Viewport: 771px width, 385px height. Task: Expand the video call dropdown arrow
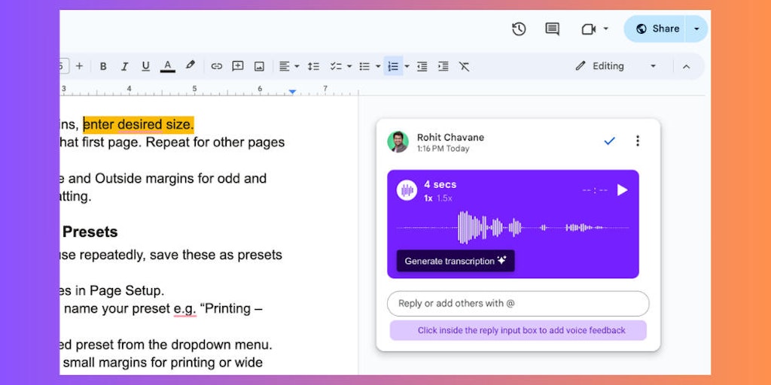[x=606, y=29]
